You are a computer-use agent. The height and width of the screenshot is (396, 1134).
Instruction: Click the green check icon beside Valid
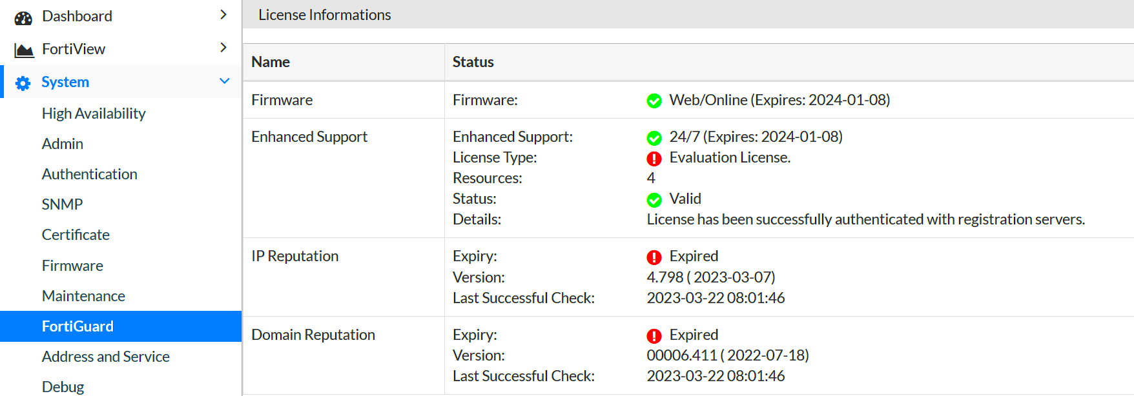pyautogui.click(x=654, y=200)
